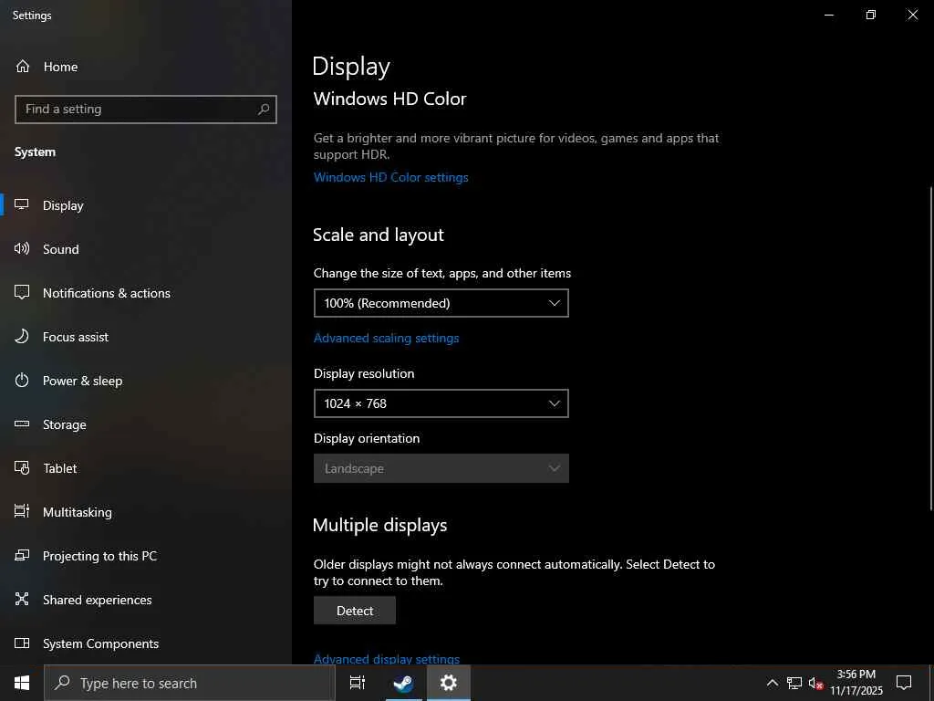Open the Display resolution dropdown
Image resolution: width=934 pixels, height=701 pixels.
pyautogui.click(x=441, y=403)
